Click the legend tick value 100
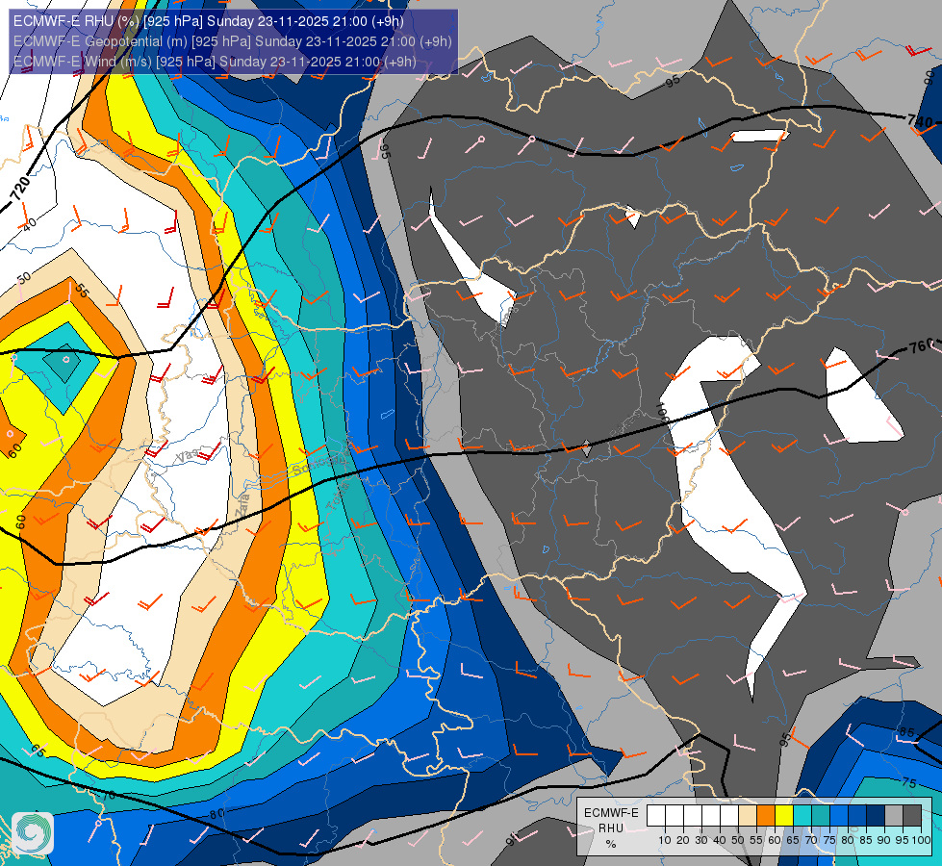This screenshot has width=942, height=866. (x=921, y=840)
